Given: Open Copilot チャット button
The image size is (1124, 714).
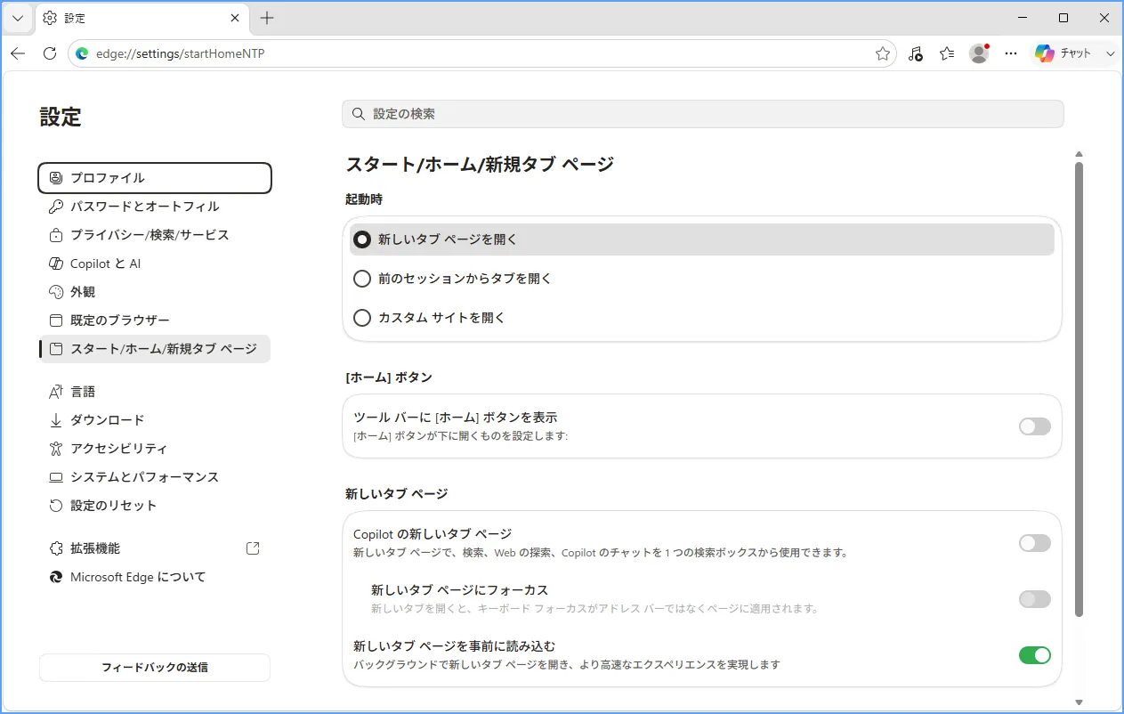Looking at the screenshot, I should click(1064, 53).
